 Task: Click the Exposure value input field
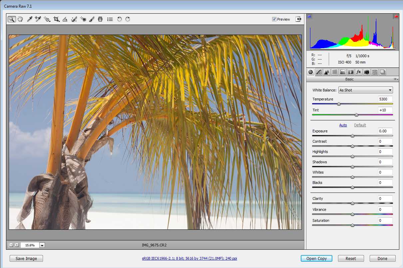pos(385,131)
